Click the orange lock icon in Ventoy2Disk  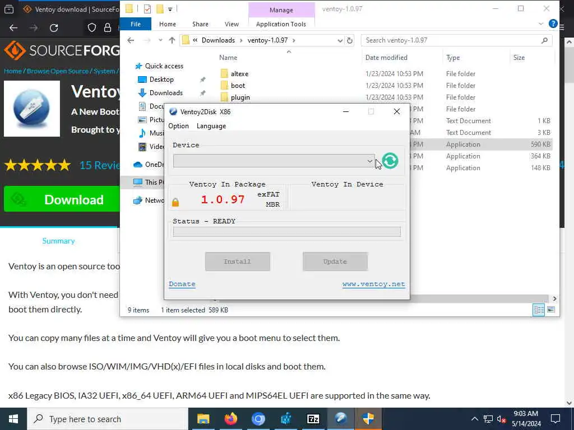[x=175, y=202]
